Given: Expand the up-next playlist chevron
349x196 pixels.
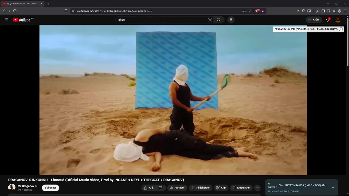Looking at the screenshot, I should coord(333,187).
